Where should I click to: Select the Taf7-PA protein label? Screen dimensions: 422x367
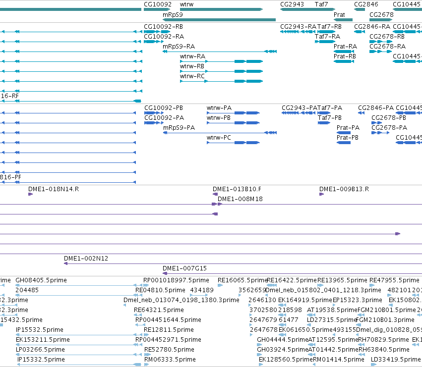point(330,108)
